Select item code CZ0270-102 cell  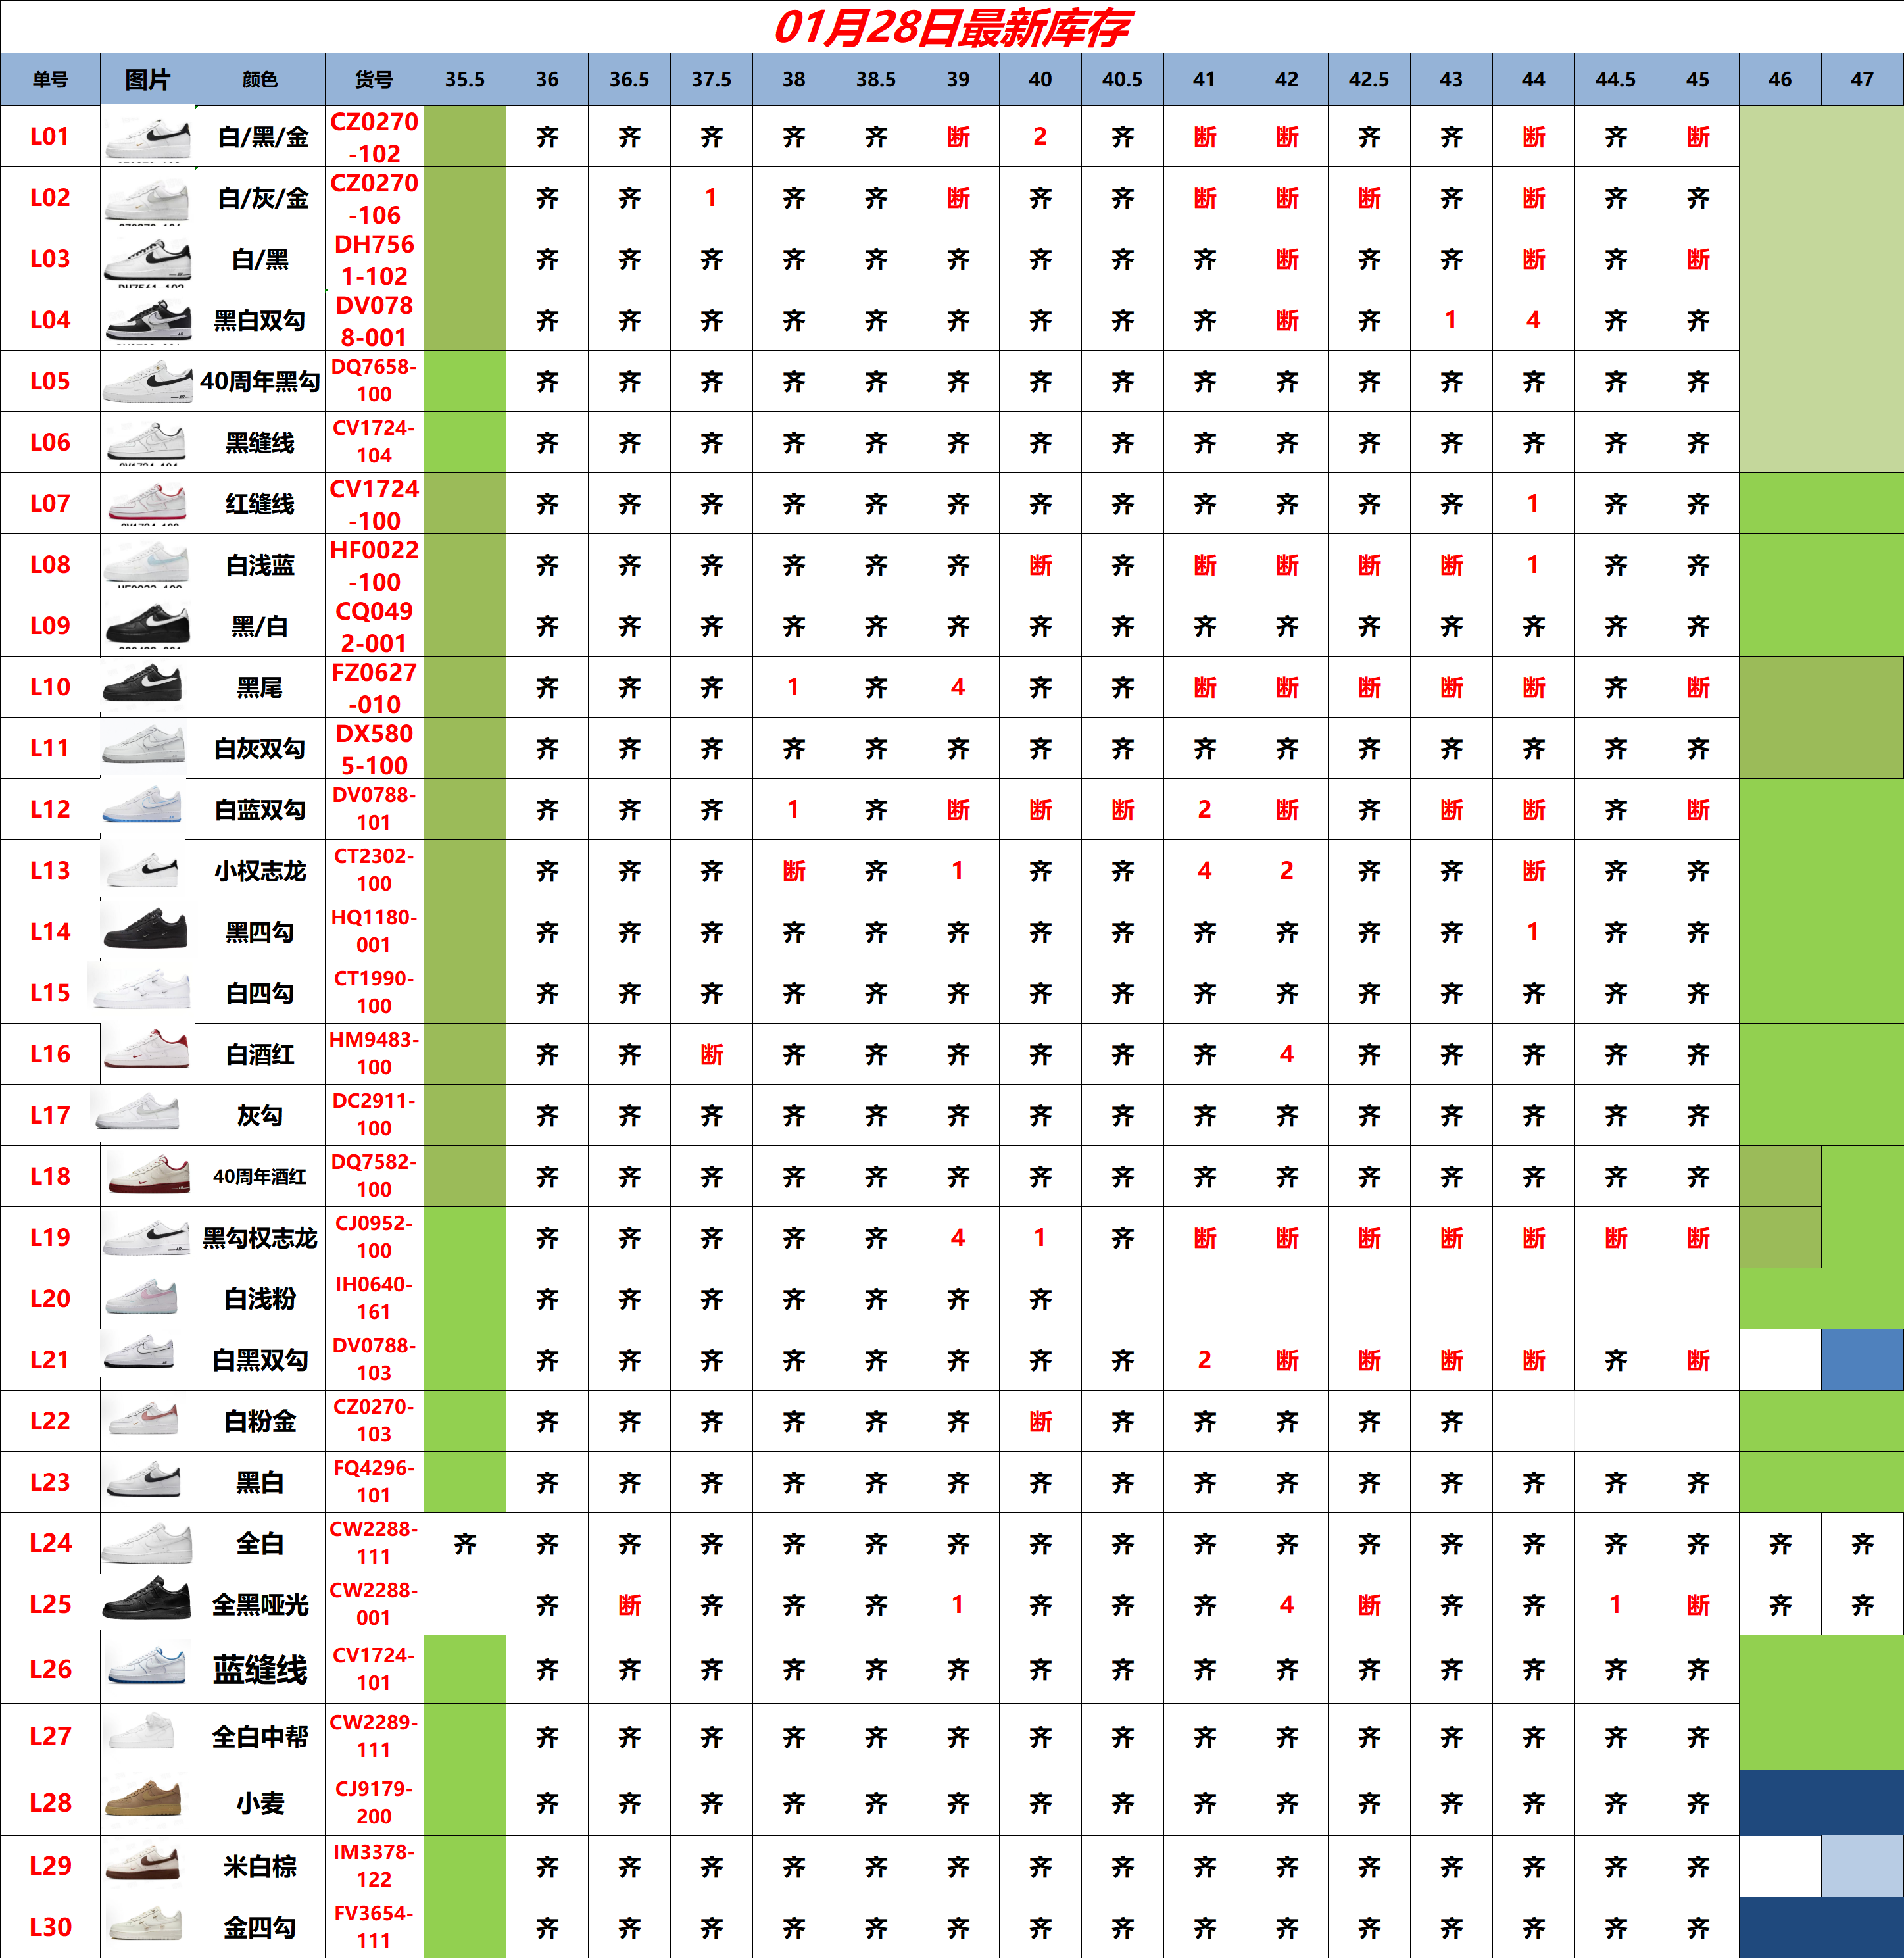(374, 137)
